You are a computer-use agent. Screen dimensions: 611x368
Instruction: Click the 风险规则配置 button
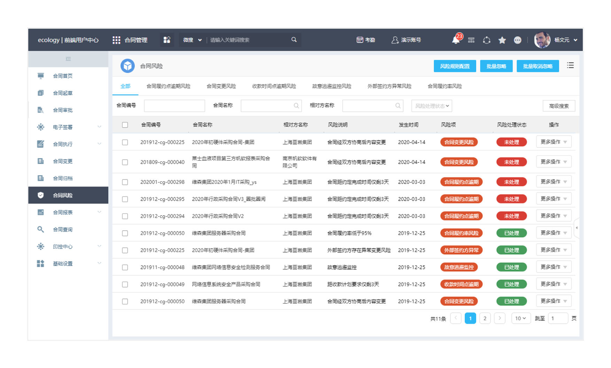click(455, 66)
